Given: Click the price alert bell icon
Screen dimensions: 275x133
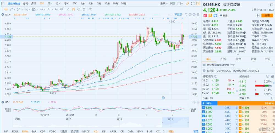Looking at the screenshot, I should (x=257, y=16).
